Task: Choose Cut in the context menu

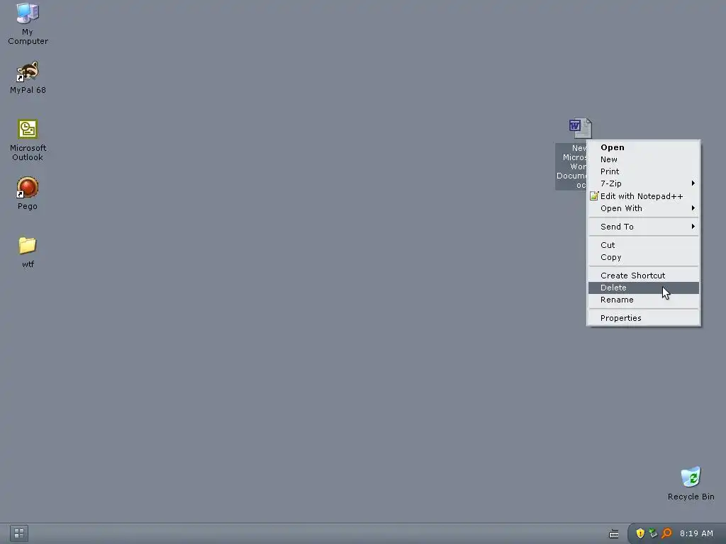Action: (x=644, y=244)
